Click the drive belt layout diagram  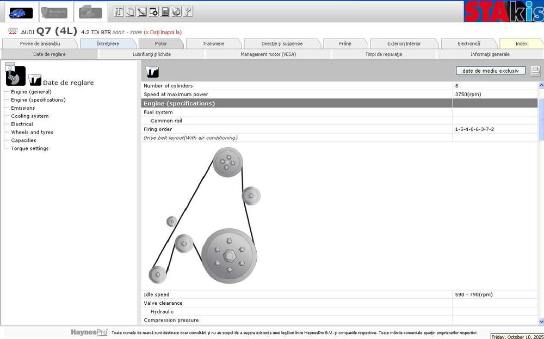point(205,216)
